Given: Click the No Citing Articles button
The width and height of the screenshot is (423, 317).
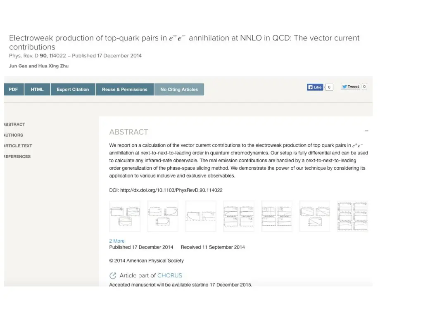Looking at the screenshot, I should pyautogui.click(x=179, y=90).
